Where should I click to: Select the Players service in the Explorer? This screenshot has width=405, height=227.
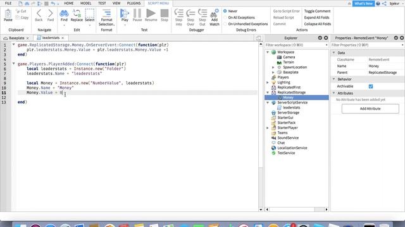[283, 77]
